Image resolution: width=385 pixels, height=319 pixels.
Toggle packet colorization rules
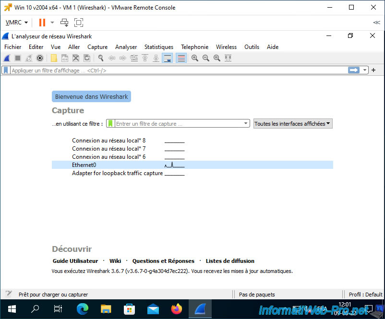181,58
